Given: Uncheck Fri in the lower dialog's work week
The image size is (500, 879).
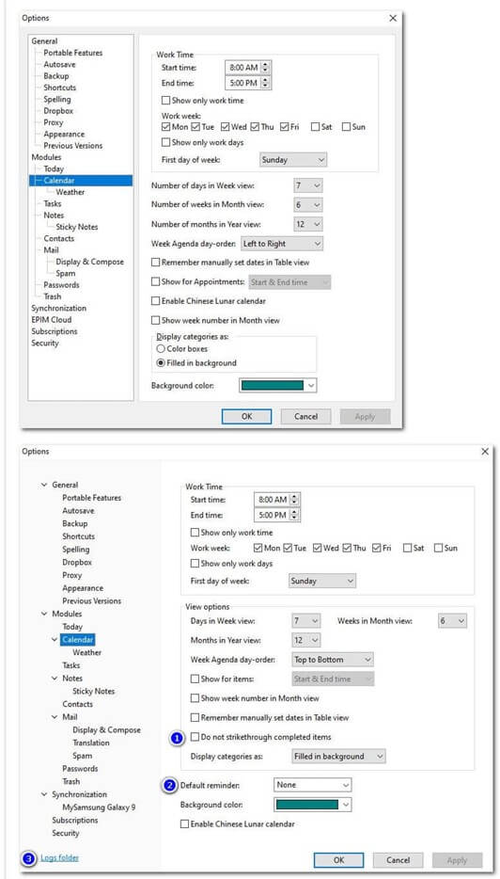Looking at the screenshot, I should [376, 548].
